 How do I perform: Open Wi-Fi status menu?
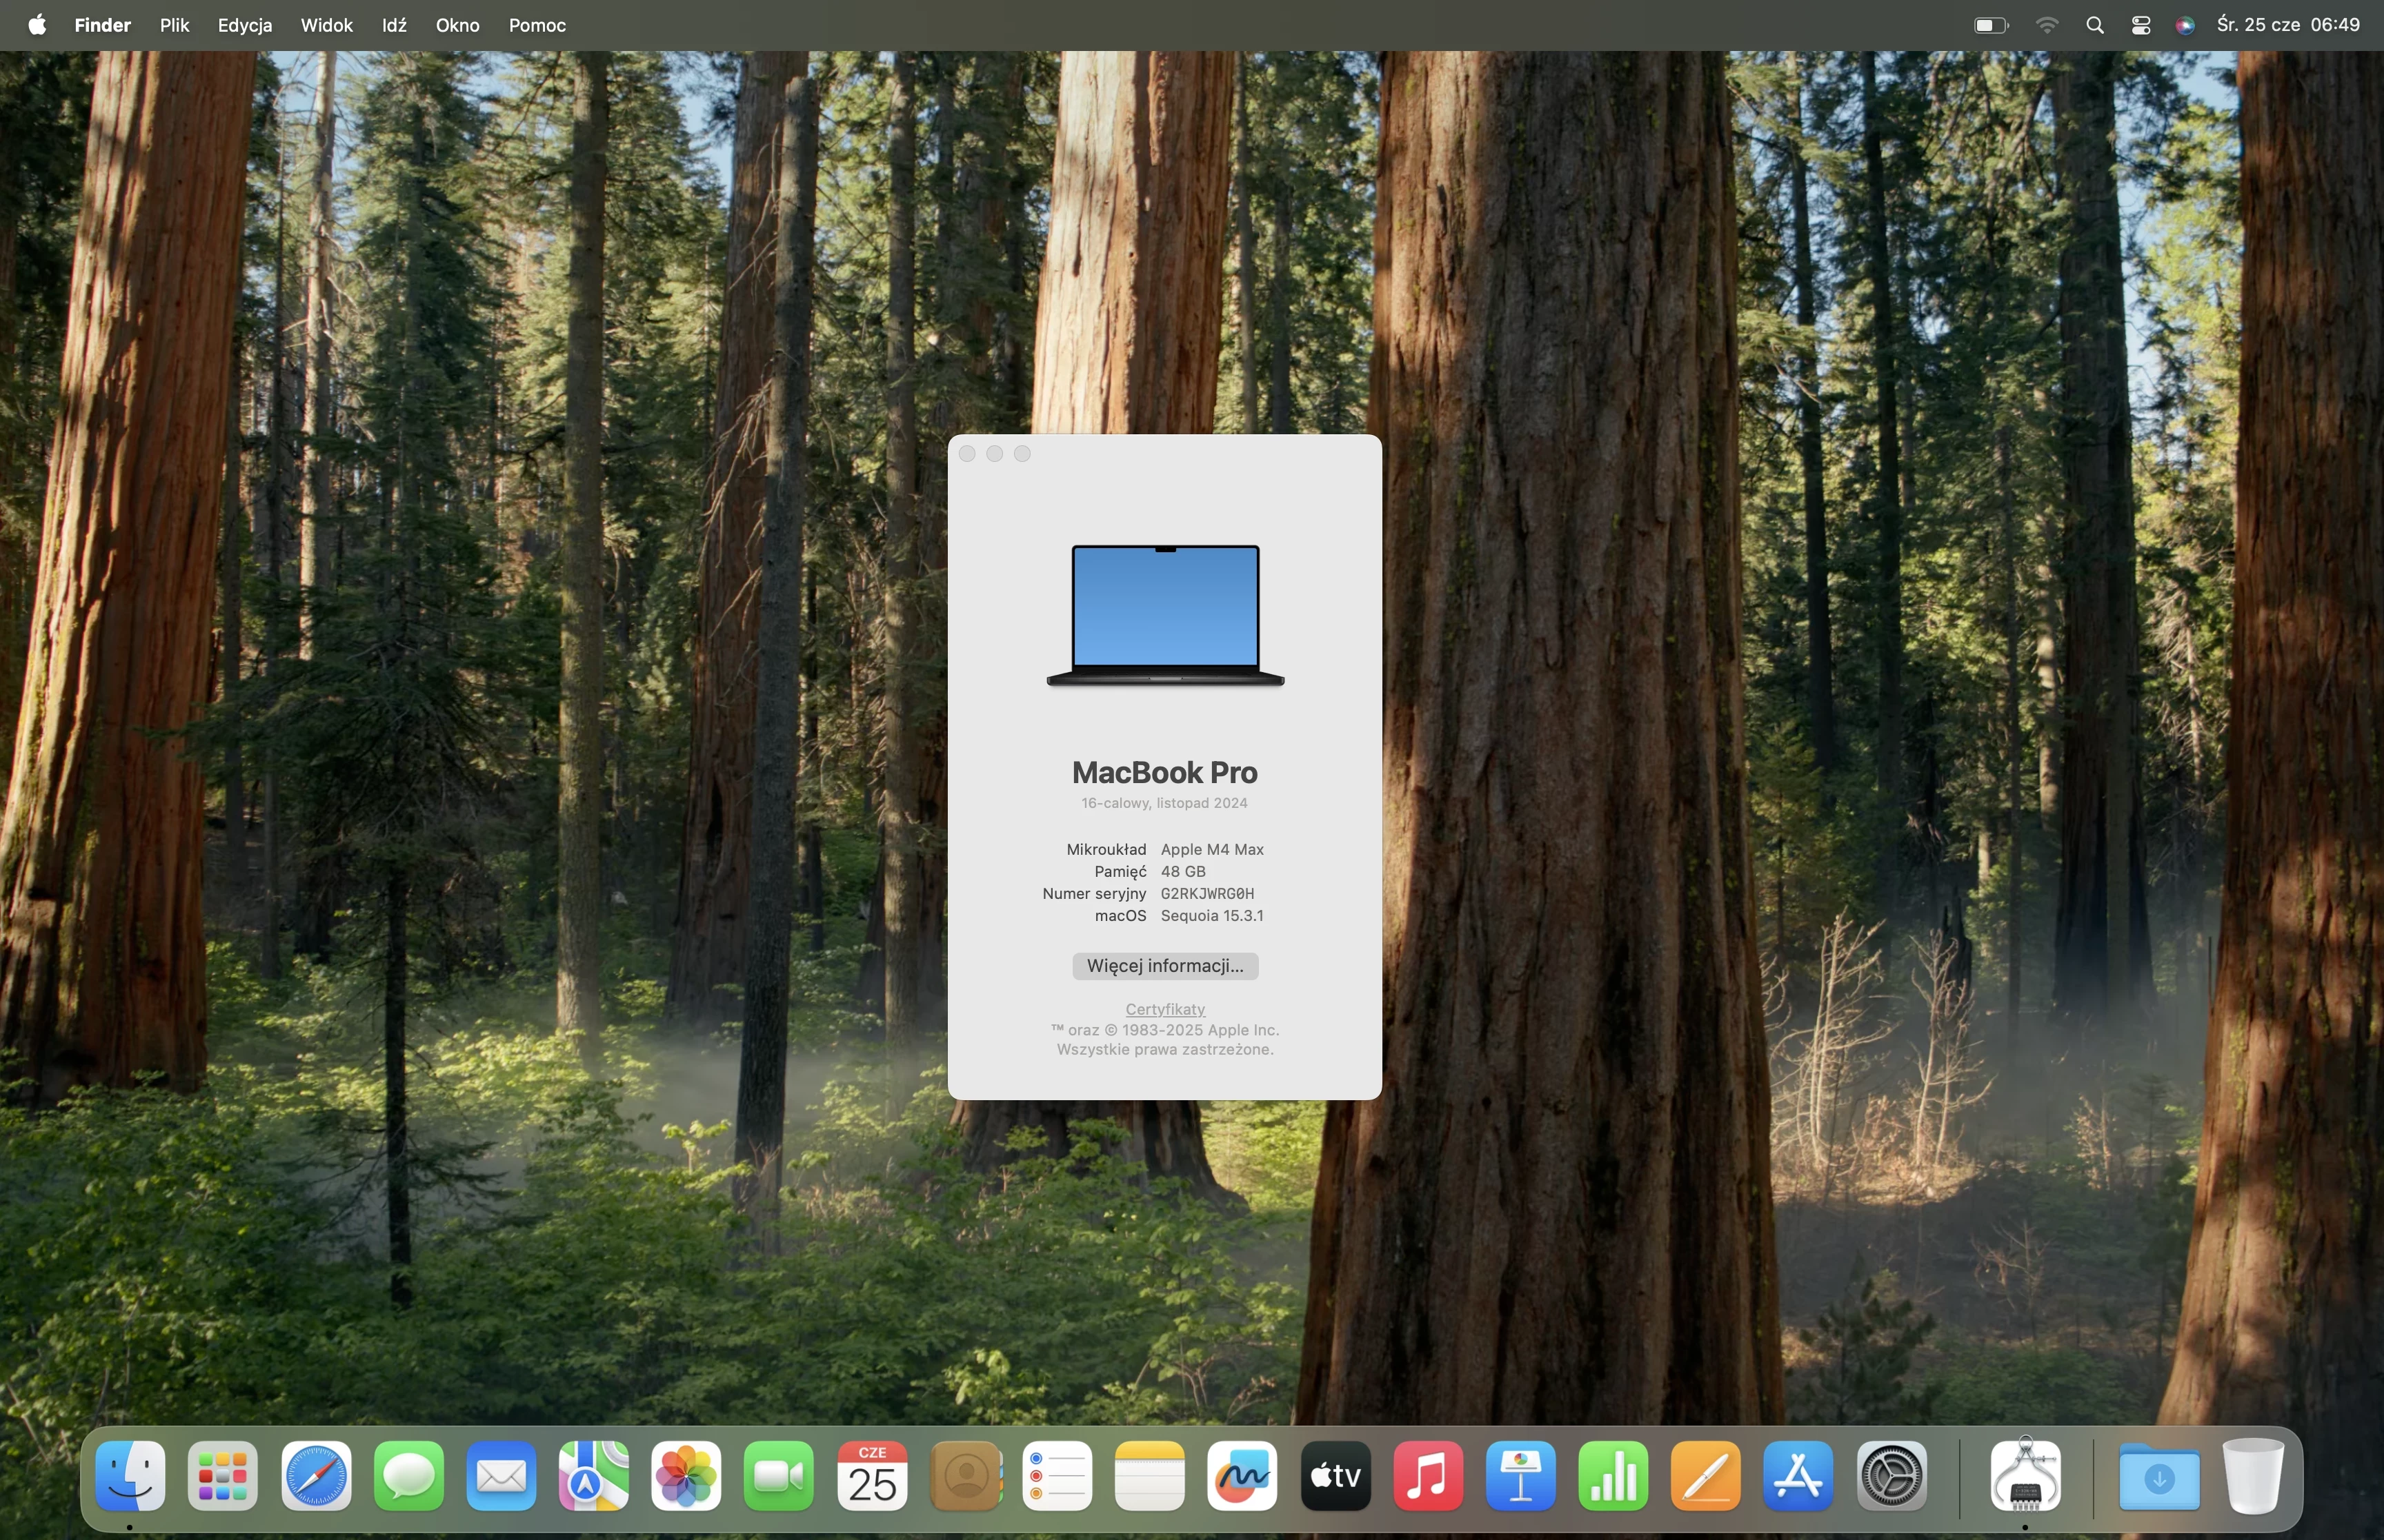pyautogui.click(x=2047, y=25)
